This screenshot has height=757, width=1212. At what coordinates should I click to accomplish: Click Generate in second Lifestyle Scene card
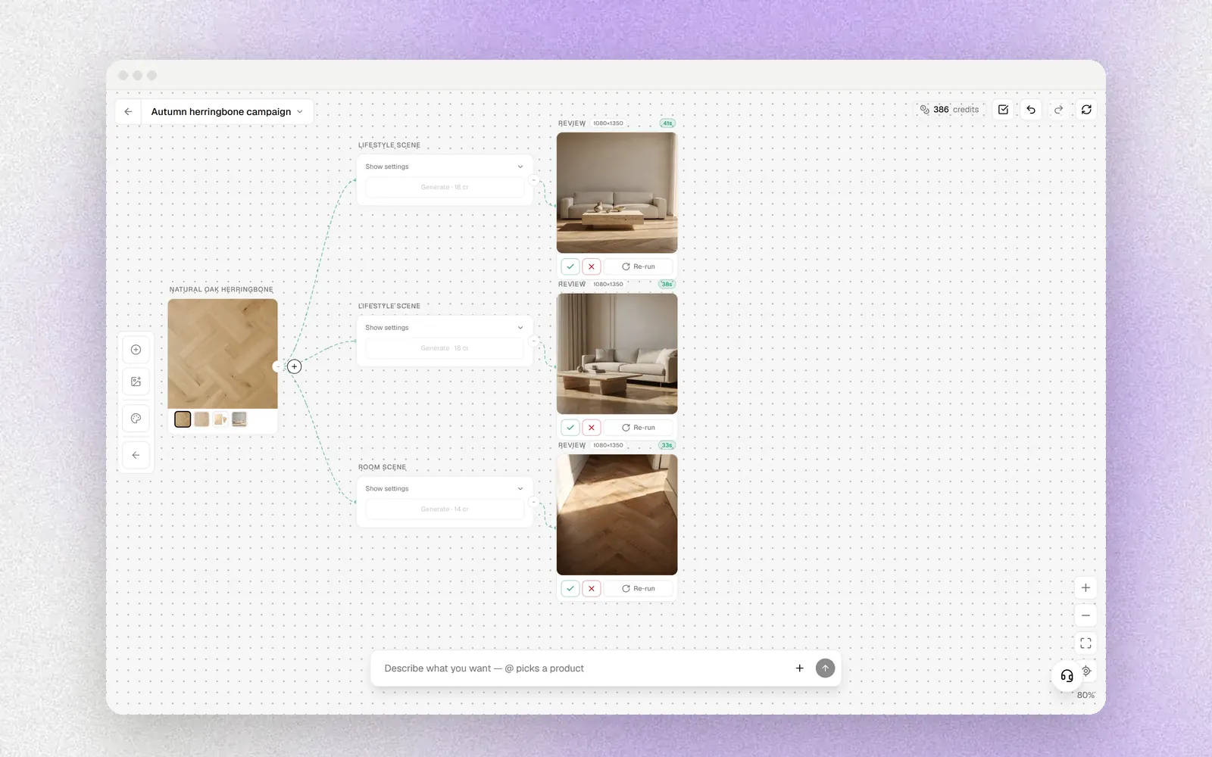tap(445, 348)
